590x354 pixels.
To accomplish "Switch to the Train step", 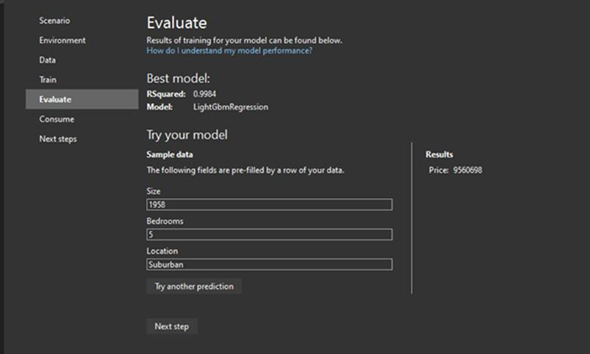I will pyautogui.click(x=48, y=79).
